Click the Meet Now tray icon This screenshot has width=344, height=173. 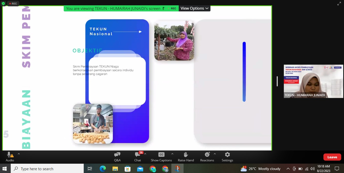point(294,169)
